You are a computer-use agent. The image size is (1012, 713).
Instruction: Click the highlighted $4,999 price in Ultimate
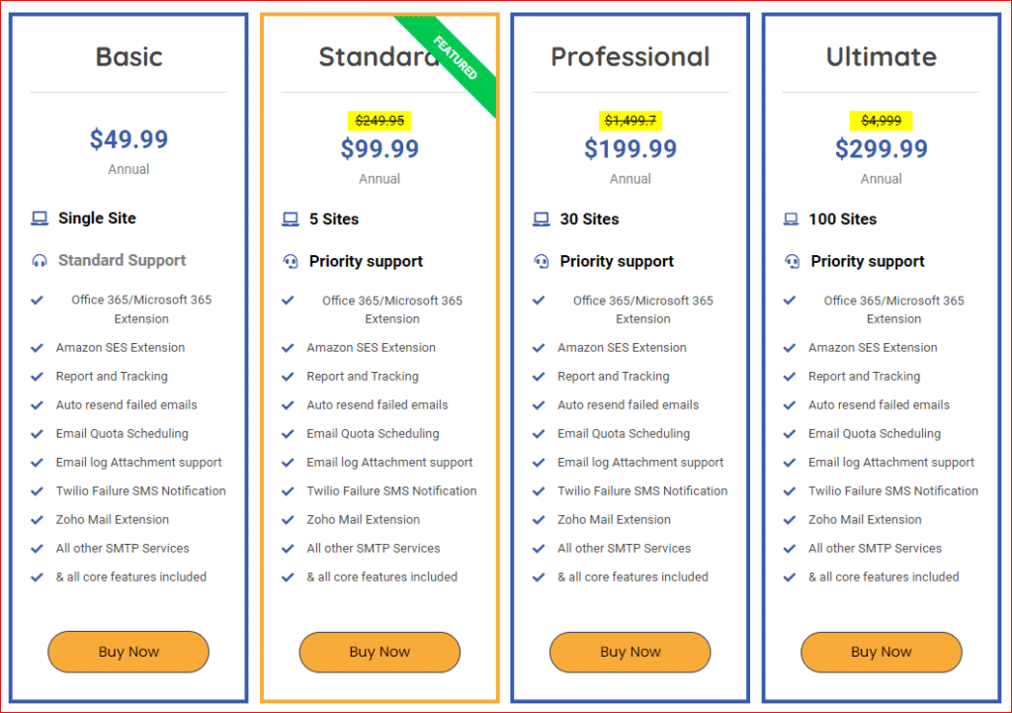[881, 120]
